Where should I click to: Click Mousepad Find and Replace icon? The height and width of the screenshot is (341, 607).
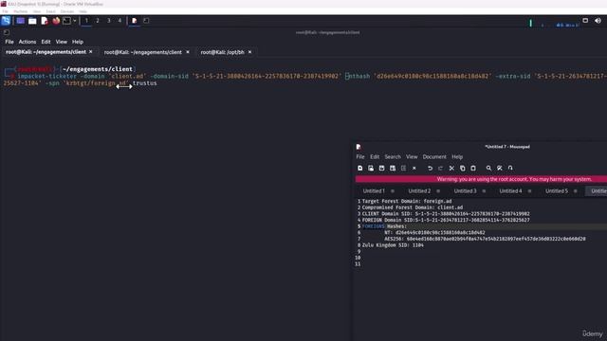click(500, 169)
